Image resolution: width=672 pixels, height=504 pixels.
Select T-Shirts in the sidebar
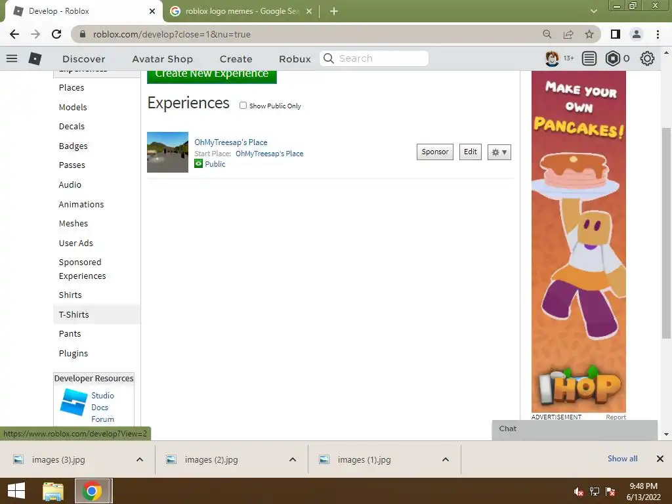pyautogui.click(x=97, y=314)
